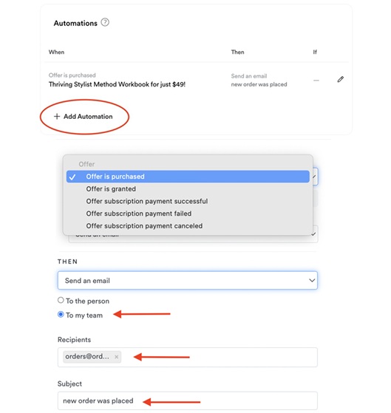
Task: Edit the automation with the pencil icon
Action: pyautogui.click(x=341, y=79)
